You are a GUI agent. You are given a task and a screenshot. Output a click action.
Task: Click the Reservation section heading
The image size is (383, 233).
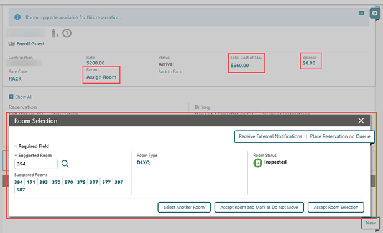coord(23,107)
